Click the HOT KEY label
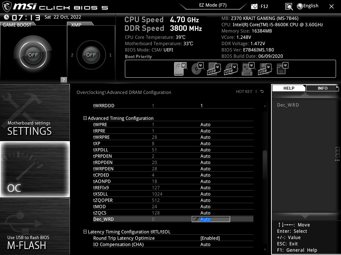The image size is (341, 255). [244, 92]
